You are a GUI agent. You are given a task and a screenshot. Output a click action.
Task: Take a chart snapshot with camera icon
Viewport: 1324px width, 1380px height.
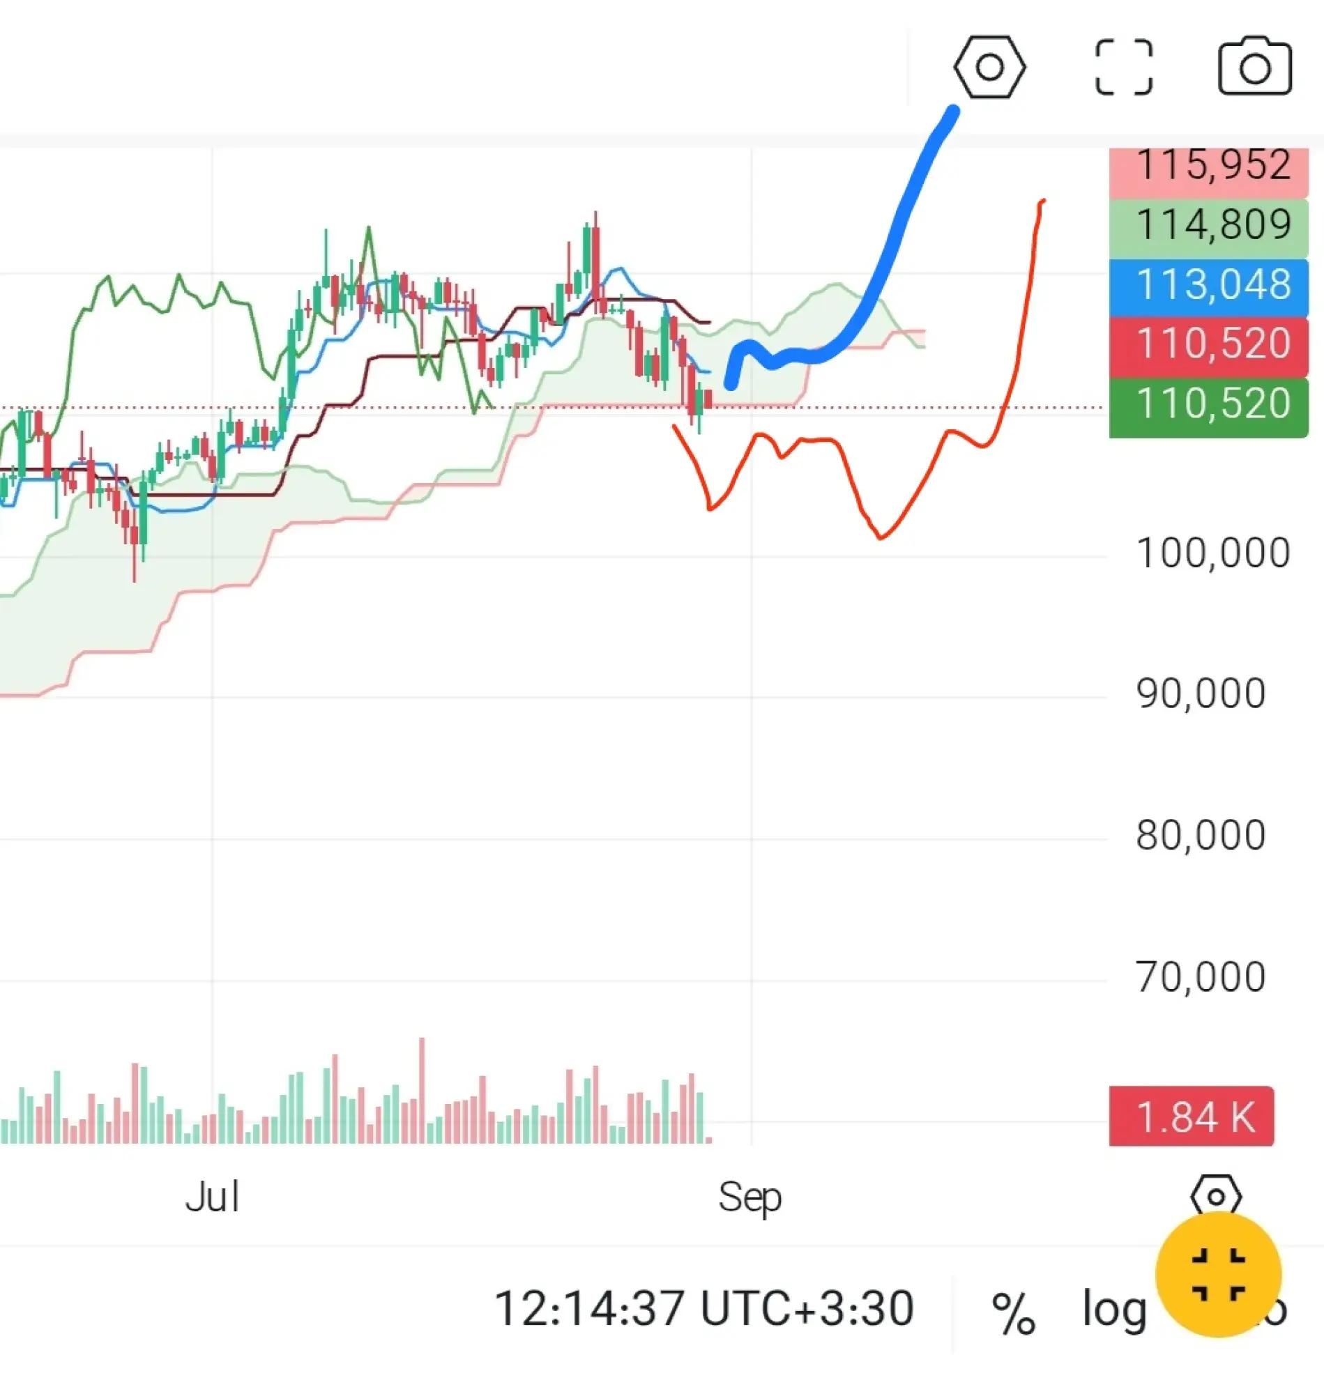1254,67
